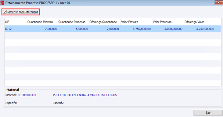Click the Sair button

coord(208,113)
